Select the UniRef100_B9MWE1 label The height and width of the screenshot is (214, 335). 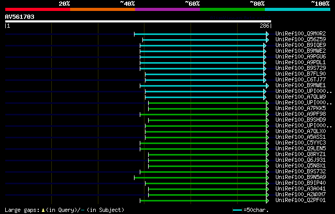[300, 86]
